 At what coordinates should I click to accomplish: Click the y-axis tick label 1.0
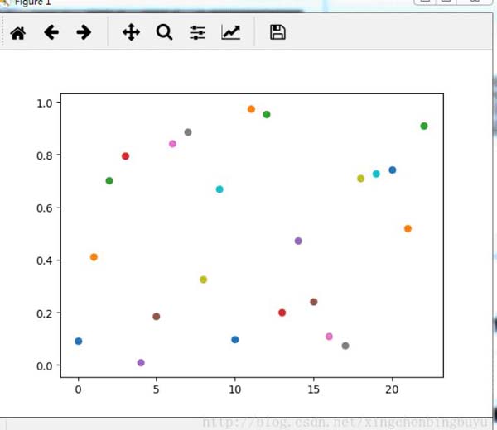[45, 103]
